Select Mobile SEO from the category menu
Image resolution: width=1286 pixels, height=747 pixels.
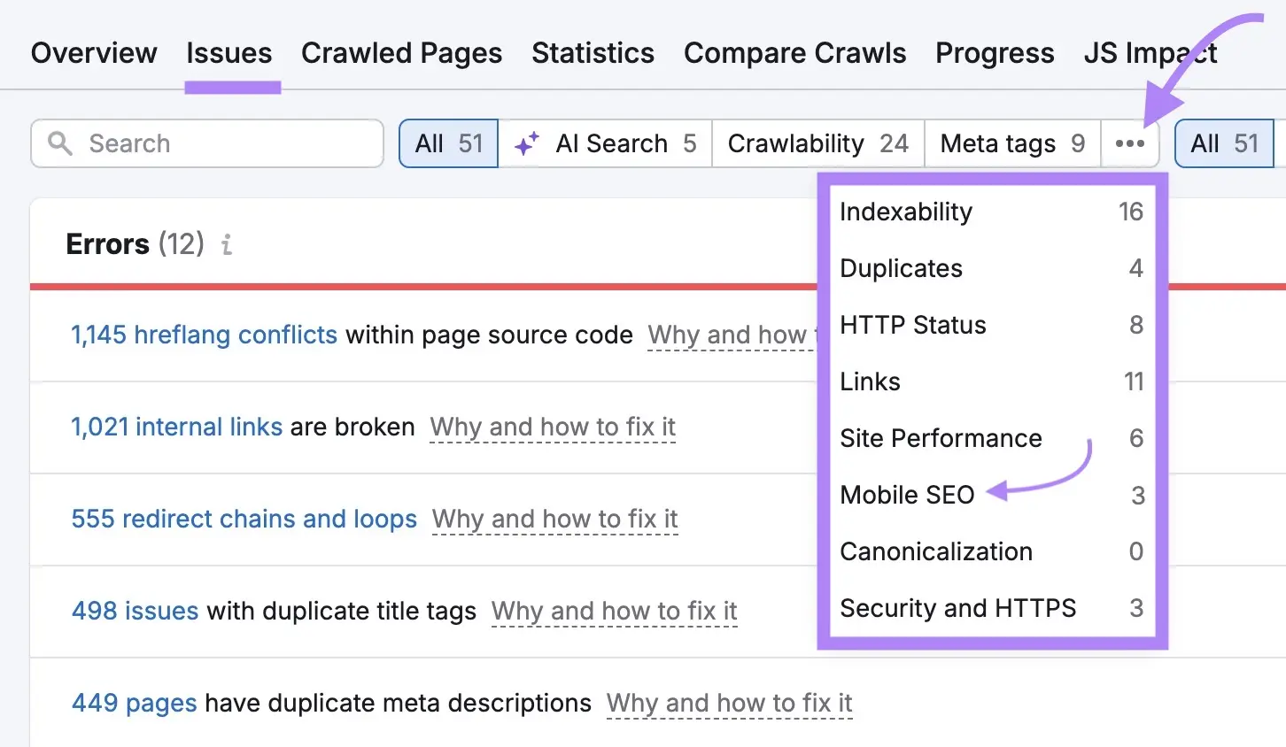(907, 495)
